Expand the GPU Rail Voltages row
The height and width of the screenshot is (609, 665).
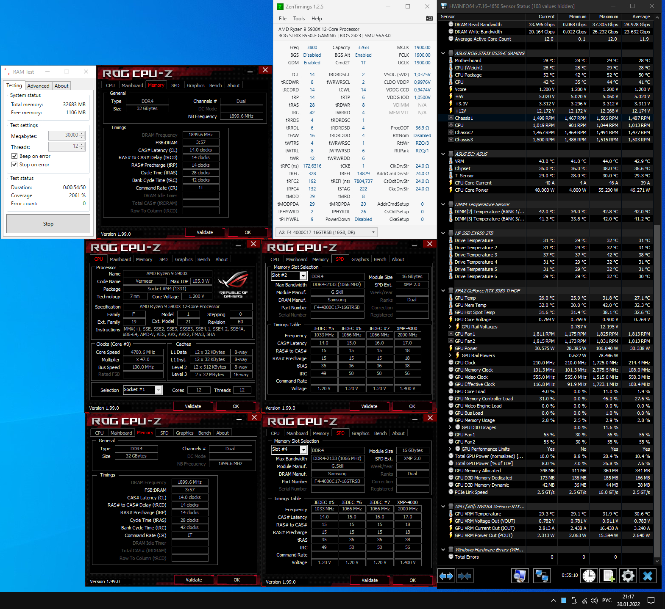pyautogui.click(x=450, y=327)
